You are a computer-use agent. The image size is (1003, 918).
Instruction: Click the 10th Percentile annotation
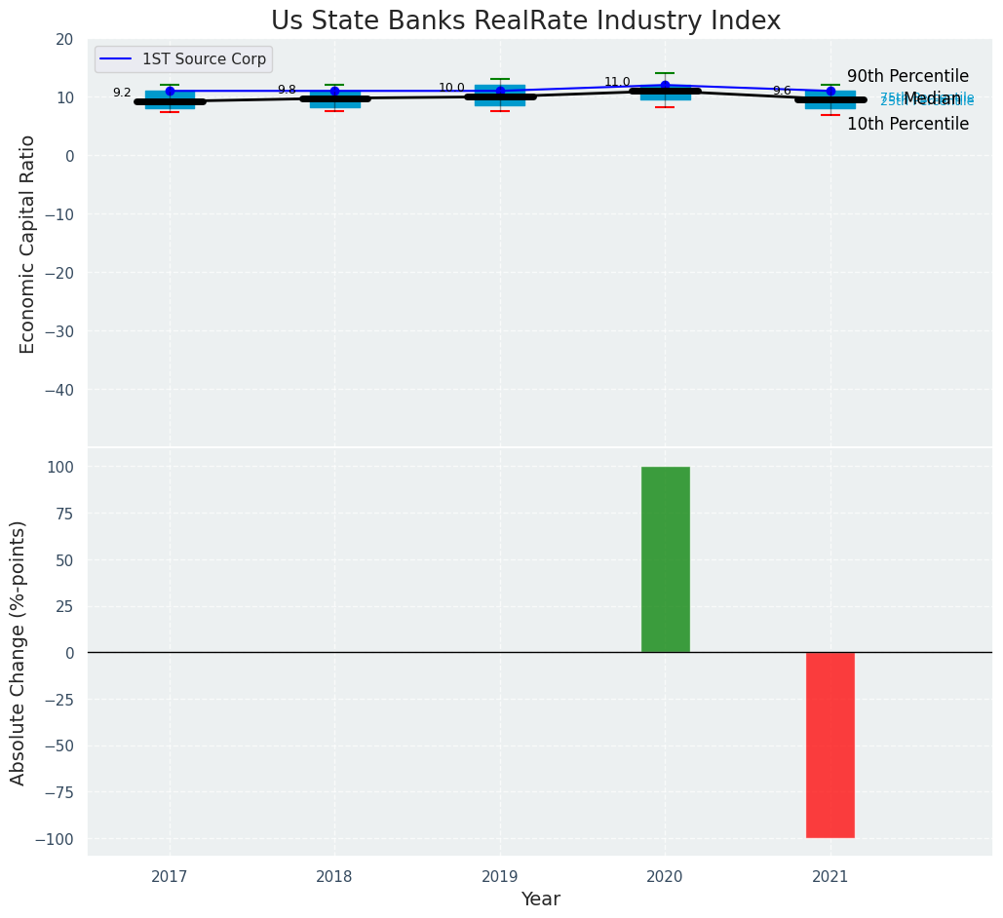907,125
